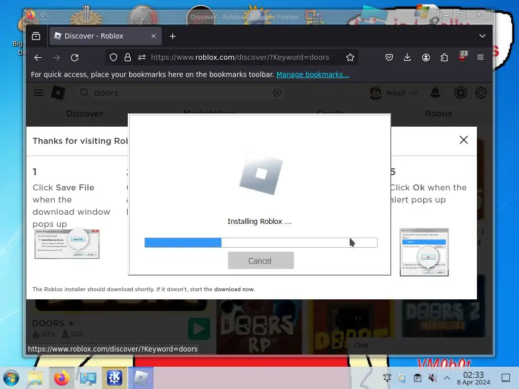Screen dimensions: 519x389
Task: Clear the Roblox search field
Action: click(x=277, y=93)
